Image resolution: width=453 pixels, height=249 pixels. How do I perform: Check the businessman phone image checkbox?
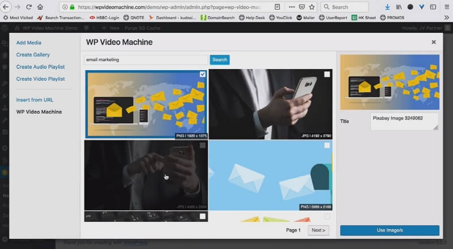click(x=327, y=74)
